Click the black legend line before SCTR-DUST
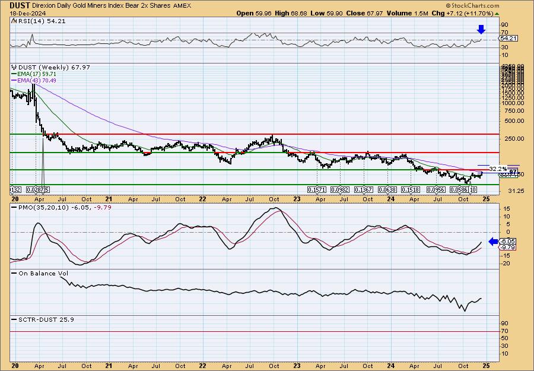Viewport: 534px width, 371px height. click(x=14, y=319)
